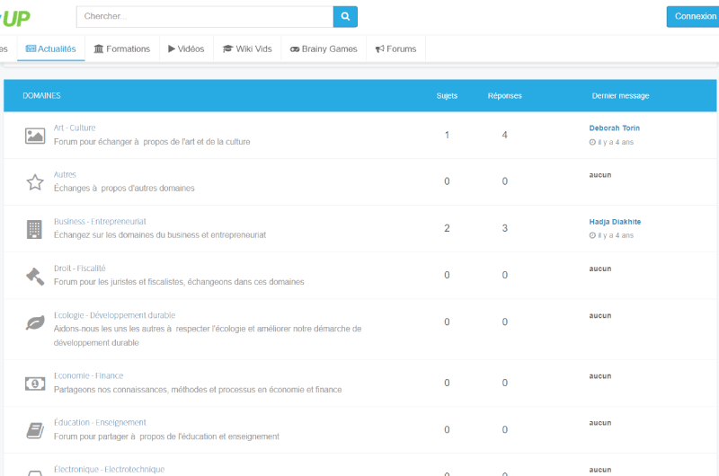Open the Business - Entrepreneuriat forum
The height and width of the screenshot is (476, 719).
pos(100,221)
